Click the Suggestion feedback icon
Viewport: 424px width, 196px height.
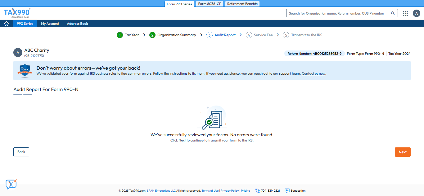[x=287, y=191]
